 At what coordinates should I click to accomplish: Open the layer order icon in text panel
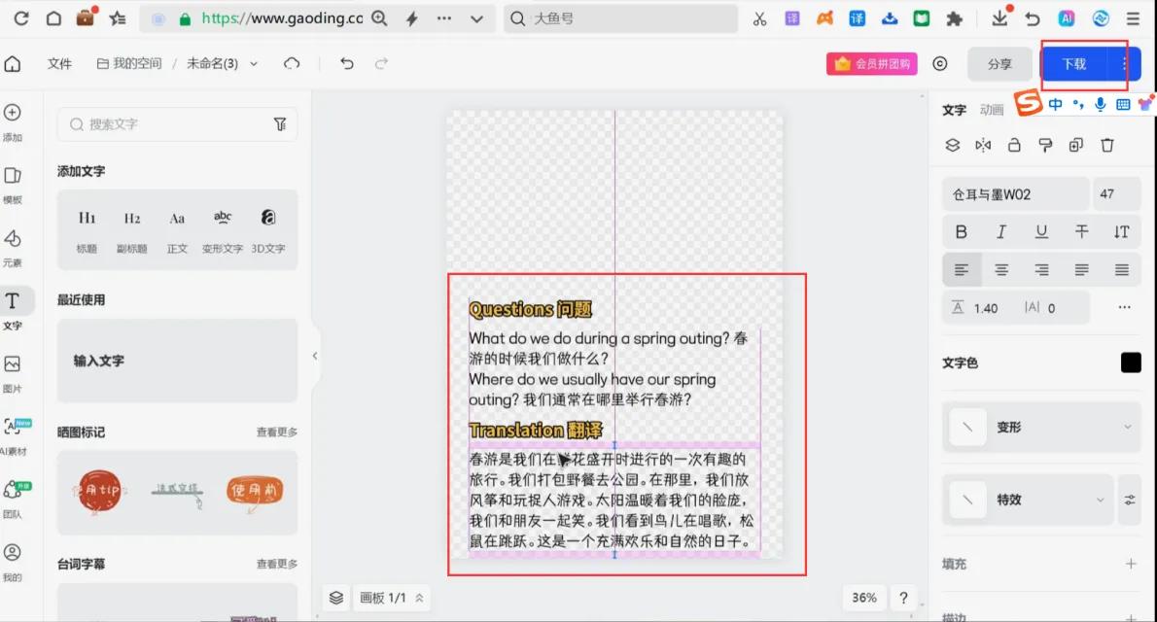coord(953,145)
